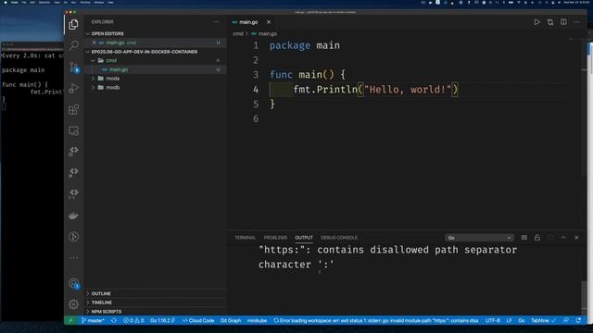Viewport: 593px width, 333px height.
Task: Click Error loading workspace message in status bar
Action: (376, 321)
